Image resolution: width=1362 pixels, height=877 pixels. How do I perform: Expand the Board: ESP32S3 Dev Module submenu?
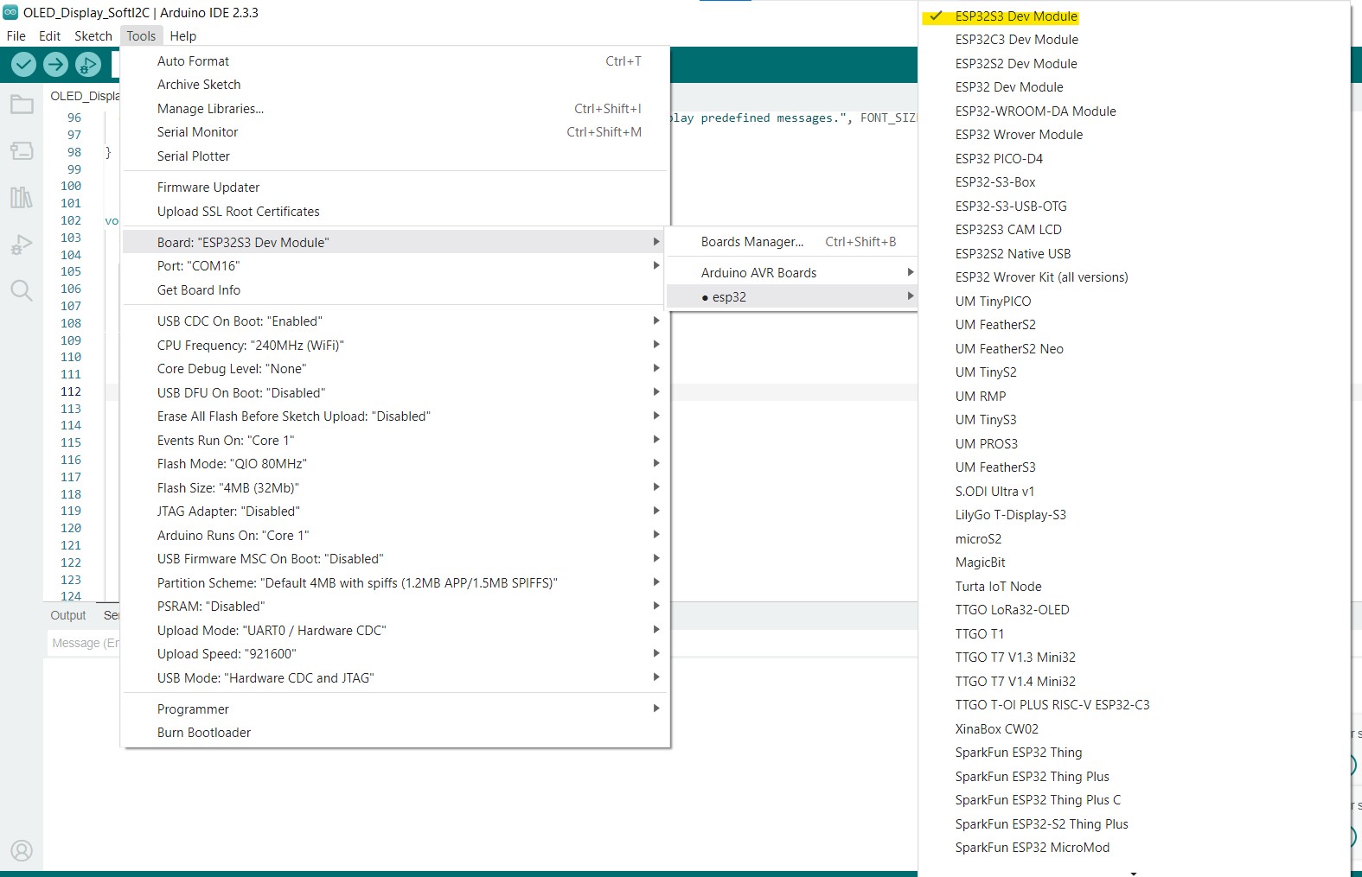[394, 243]
